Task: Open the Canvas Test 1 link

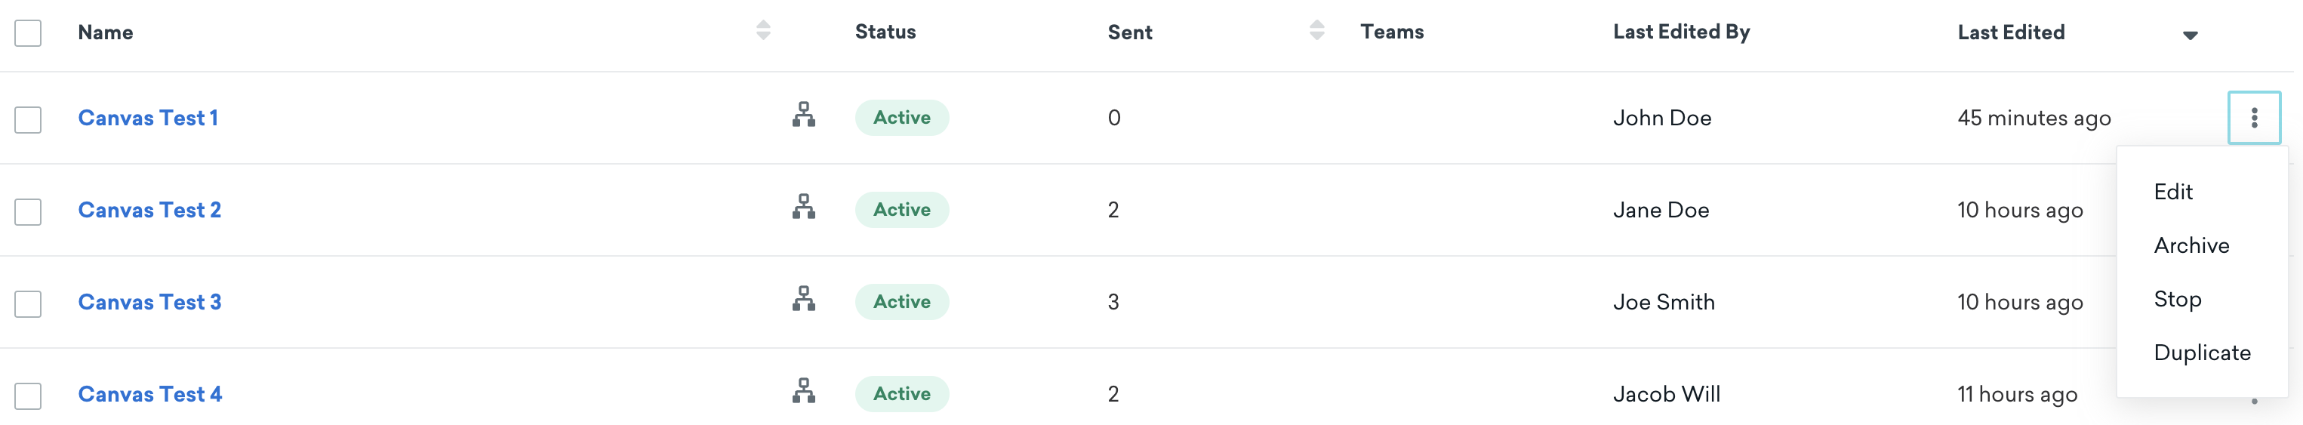Action: coord(149,118)
